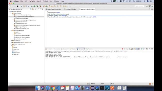
Task: Select HELP.md in Package Explorer
Action: 16,49
